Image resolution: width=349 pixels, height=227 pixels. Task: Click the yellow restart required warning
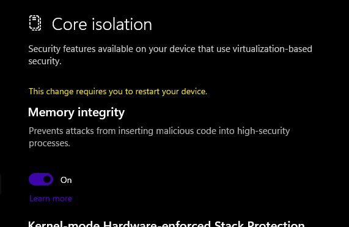click(x=118, y=91)
